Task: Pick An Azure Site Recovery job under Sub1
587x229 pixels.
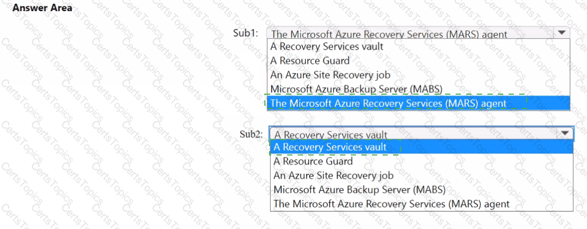Action: [x=330, y=75]
